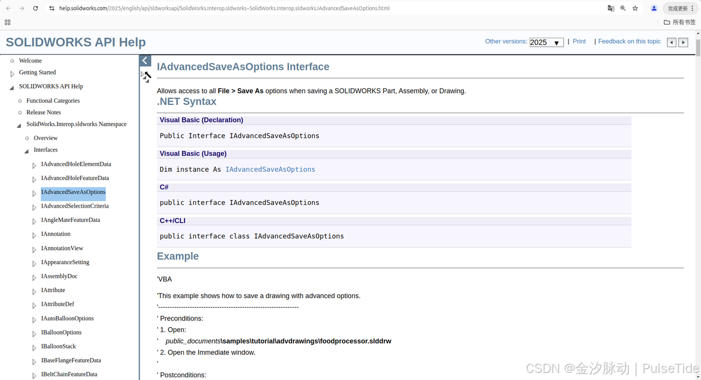Collapse the navigation pane with chevron button
Viewport: 701px width, 380px height.
[x=145, y=61]
